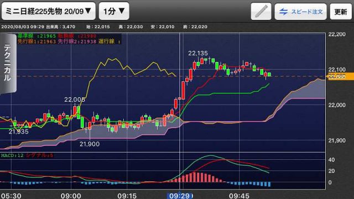Tap the 21,900 low price label

(90, 144)
